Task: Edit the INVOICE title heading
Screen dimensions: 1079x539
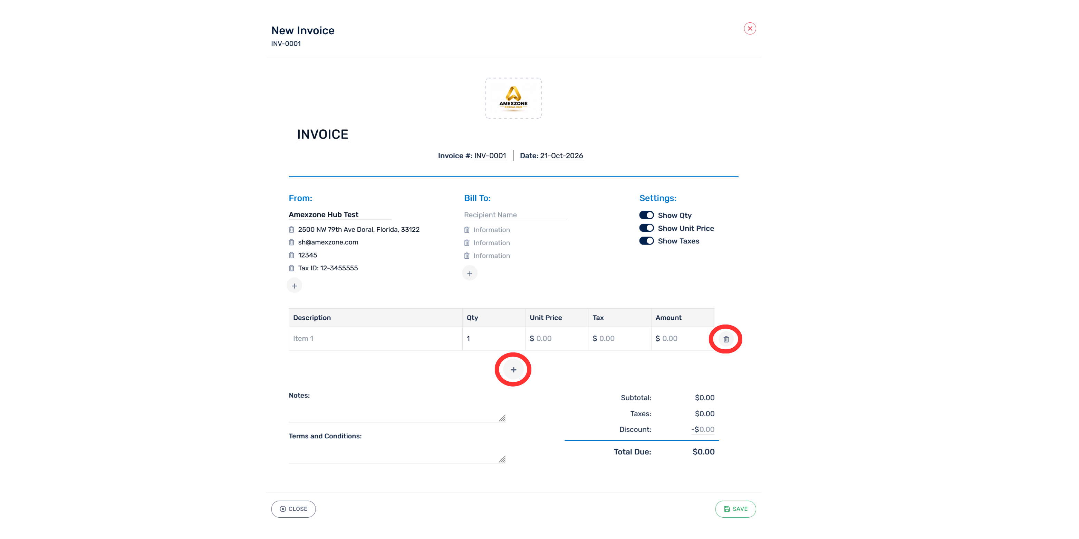Action: [322, 134]
